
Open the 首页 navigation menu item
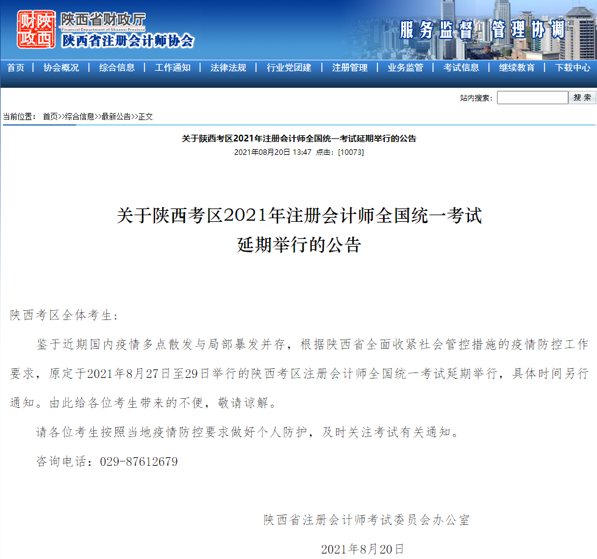(x=16, y=68)
